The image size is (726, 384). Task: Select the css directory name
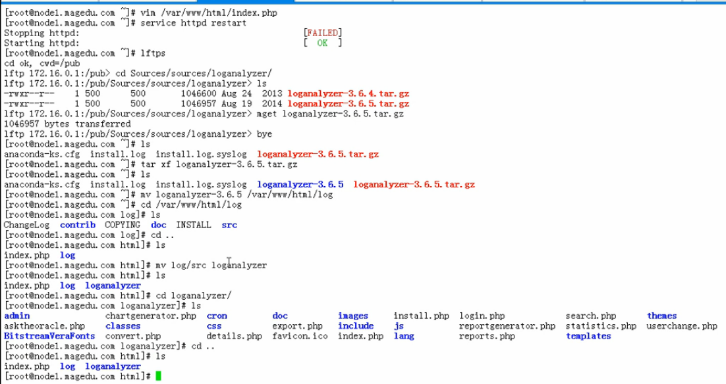coord(214,326)
